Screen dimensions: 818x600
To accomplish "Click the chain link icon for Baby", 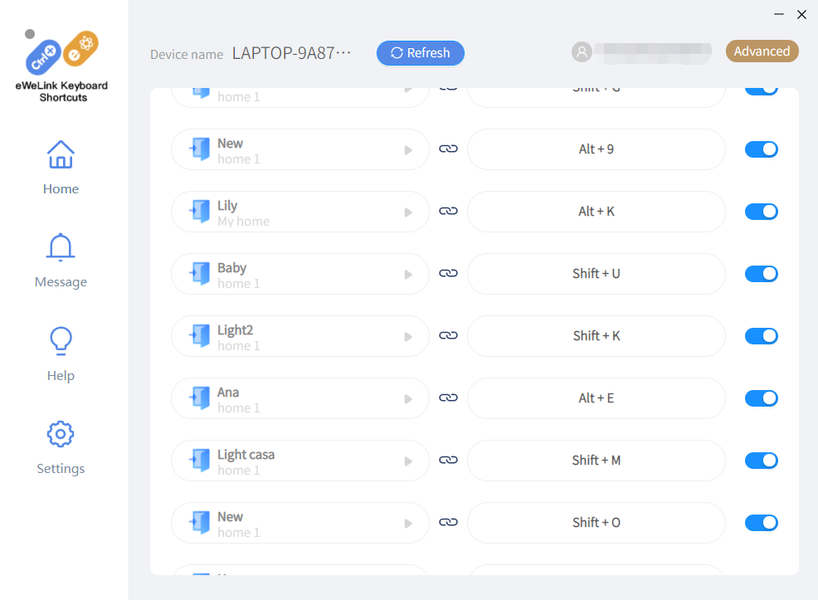I will [448, 274].
